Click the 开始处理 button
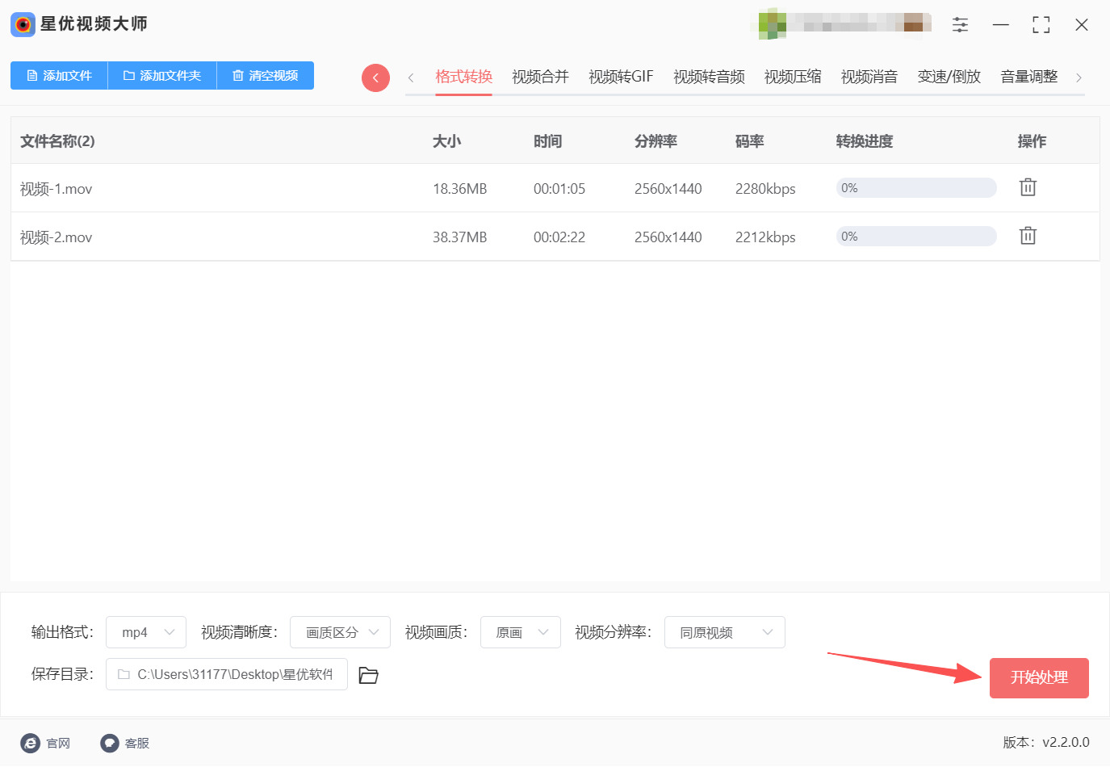 point(1039,678)
